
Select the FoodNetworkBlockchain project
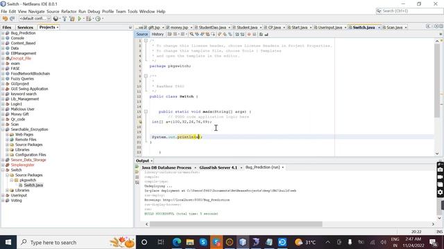[31, 74]
